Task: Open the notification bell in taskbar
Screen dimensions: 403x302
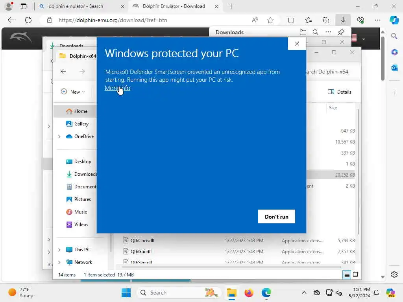Action: tap(376, 293)
